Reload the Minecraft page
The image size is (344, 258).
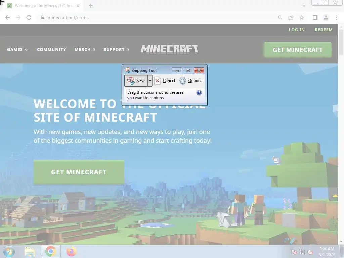click(29, 17)
